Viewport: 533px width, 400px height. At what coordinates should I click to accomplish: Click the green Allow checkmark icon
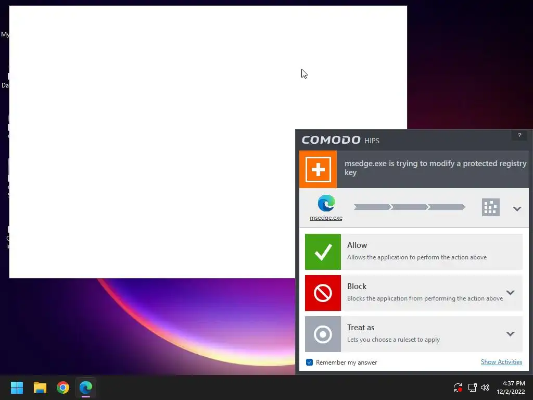tap(323, 252)
